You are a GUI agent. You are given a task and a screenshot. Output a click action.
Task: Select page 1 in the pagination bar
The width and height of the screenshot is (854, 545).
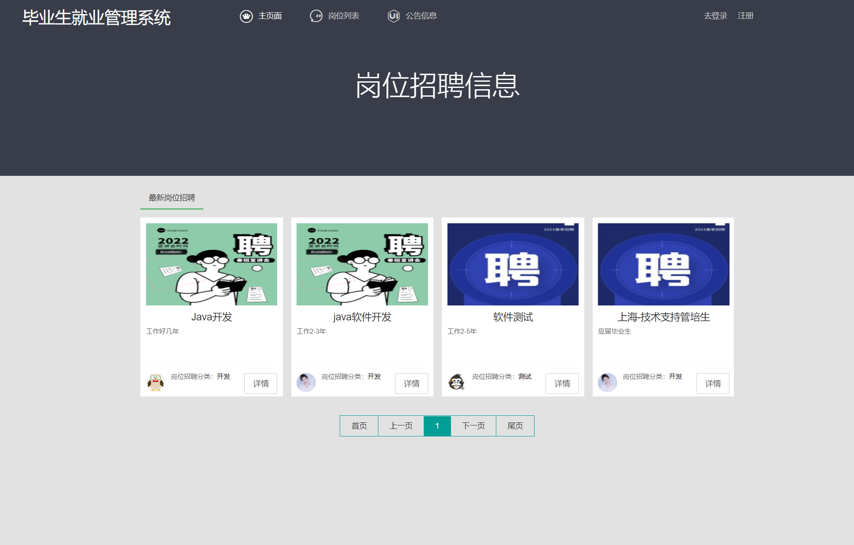(437, 425)
